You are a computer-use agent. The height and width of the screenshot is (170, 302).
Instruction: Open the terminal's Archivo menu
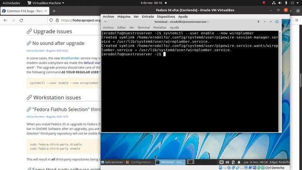click(108, 27)
